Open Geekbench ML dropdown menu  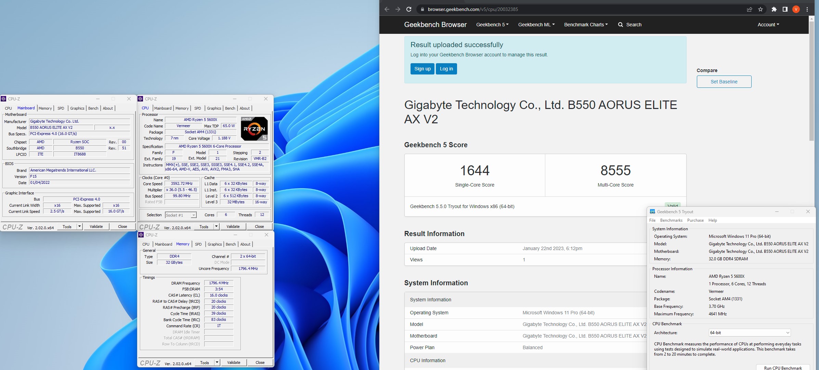(x=536, y=25)
